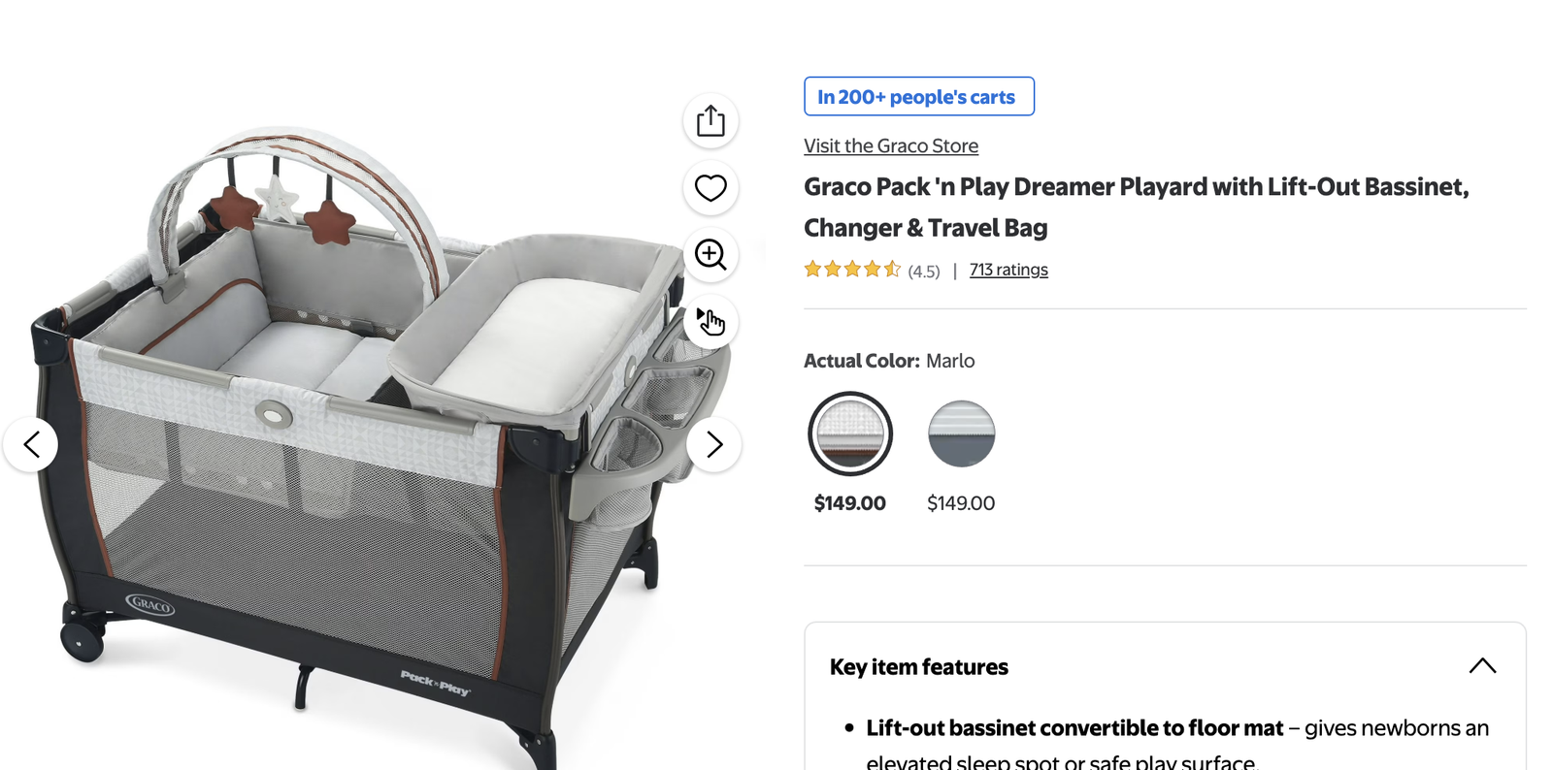Launch interactive view with hand pointer icon

pos(710,322)
